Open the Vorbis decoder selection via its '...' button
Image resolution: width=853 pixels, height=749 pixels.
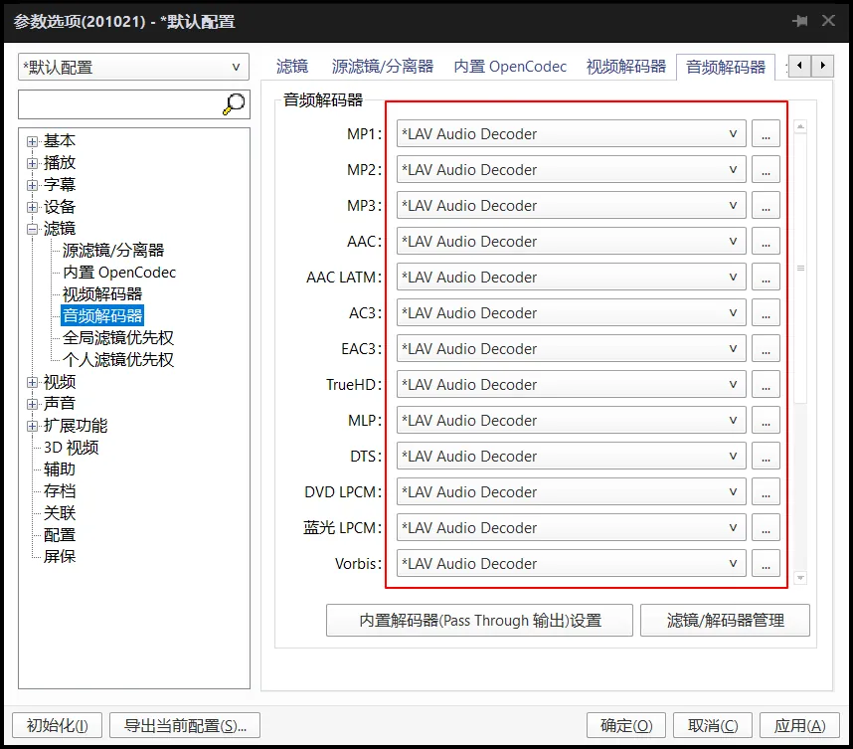click(x=766, y=563)
